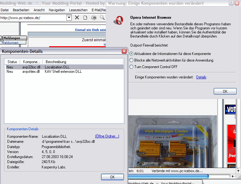
Task: Click OK in Komponenten-Details window
Action: [x=112, y=177]
